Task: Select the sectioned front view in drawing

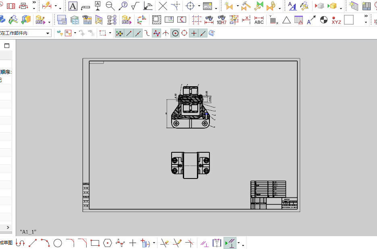Action: coord(190,106)
